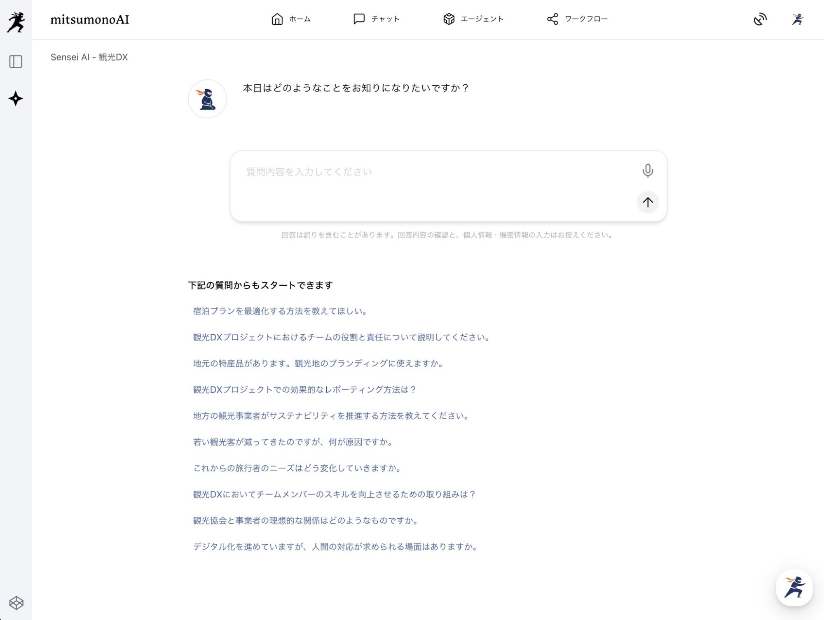Click the sensei ninja avatar

coord(207,99)
